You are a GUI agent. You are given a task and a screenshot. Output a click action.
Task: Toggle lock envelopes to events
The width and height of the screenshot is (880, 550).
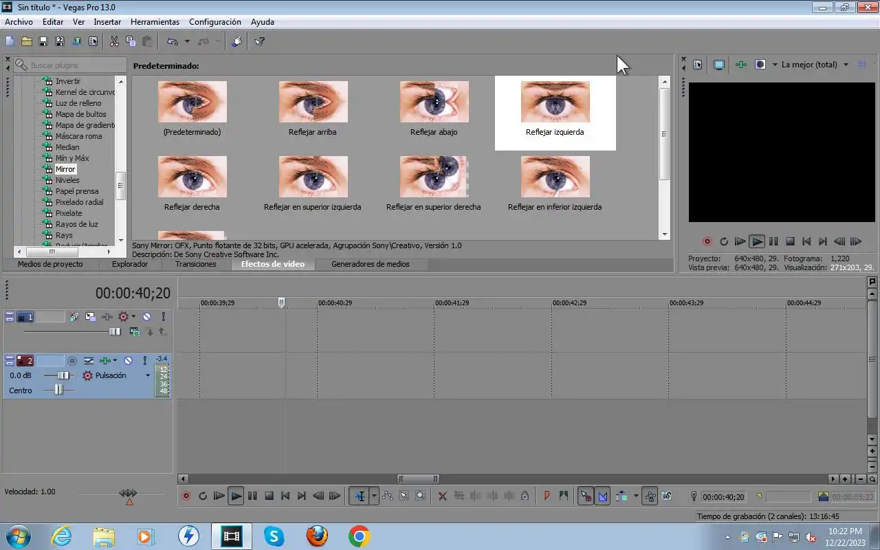pyautogui.click(x=650, y=496)
